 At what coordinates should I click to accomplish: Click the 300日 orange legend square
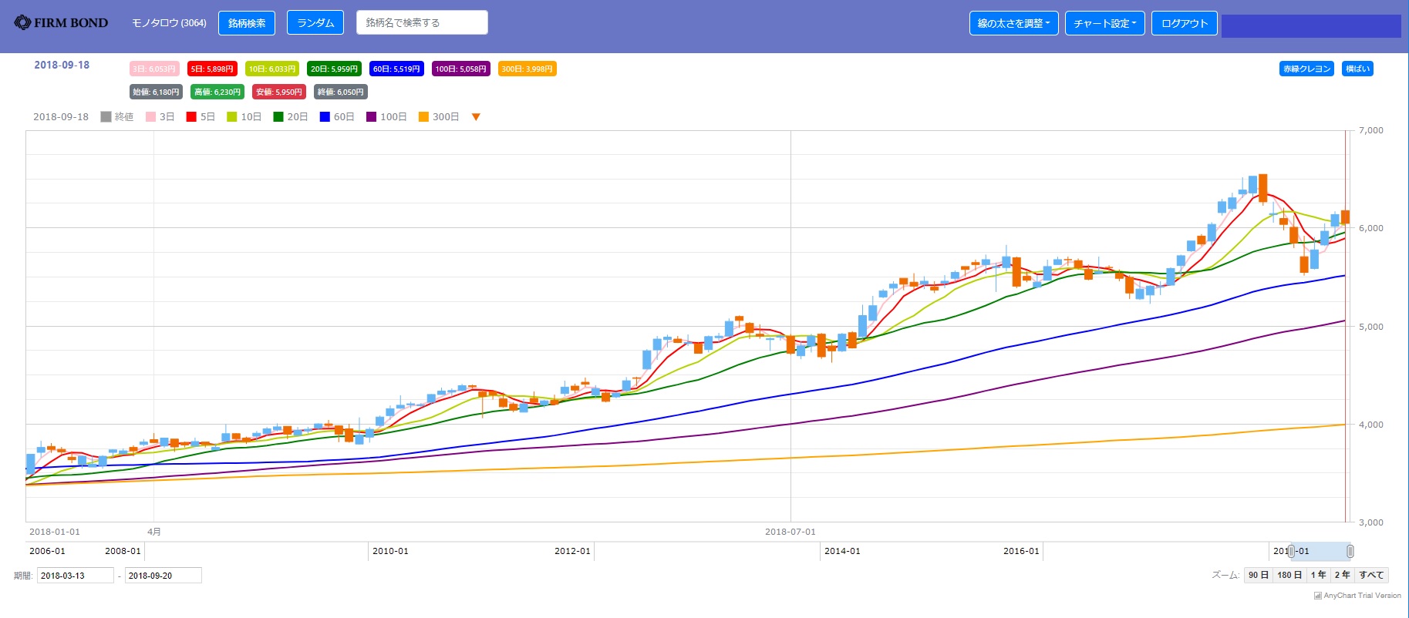pos(423,117)
